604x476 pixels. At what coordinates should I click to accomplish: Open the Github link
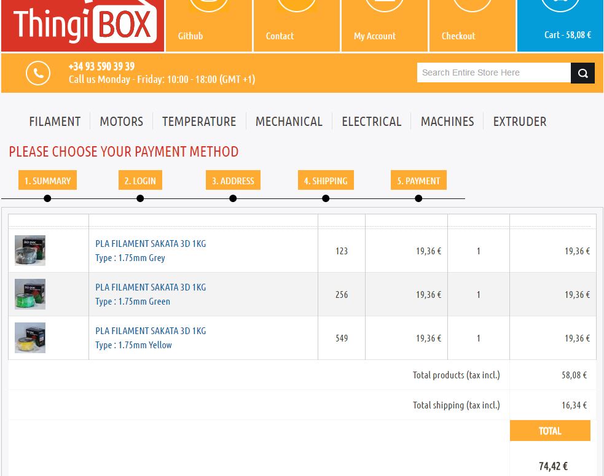[x=209, y=25]
